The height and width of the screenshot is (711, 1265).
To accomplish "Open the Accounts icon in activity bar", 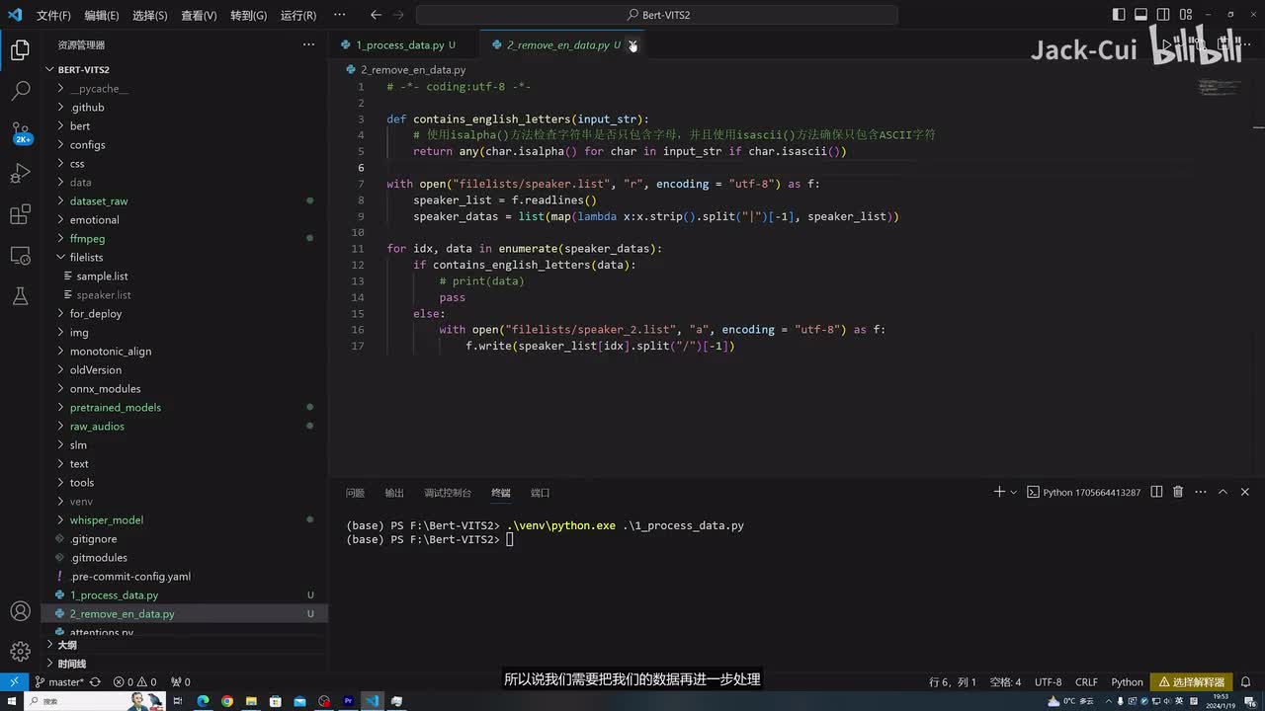I will click(20, 611).
